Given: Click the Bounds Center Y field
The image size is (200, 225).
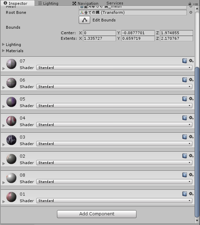Looking at the screenshot, I should pos(138,33).
